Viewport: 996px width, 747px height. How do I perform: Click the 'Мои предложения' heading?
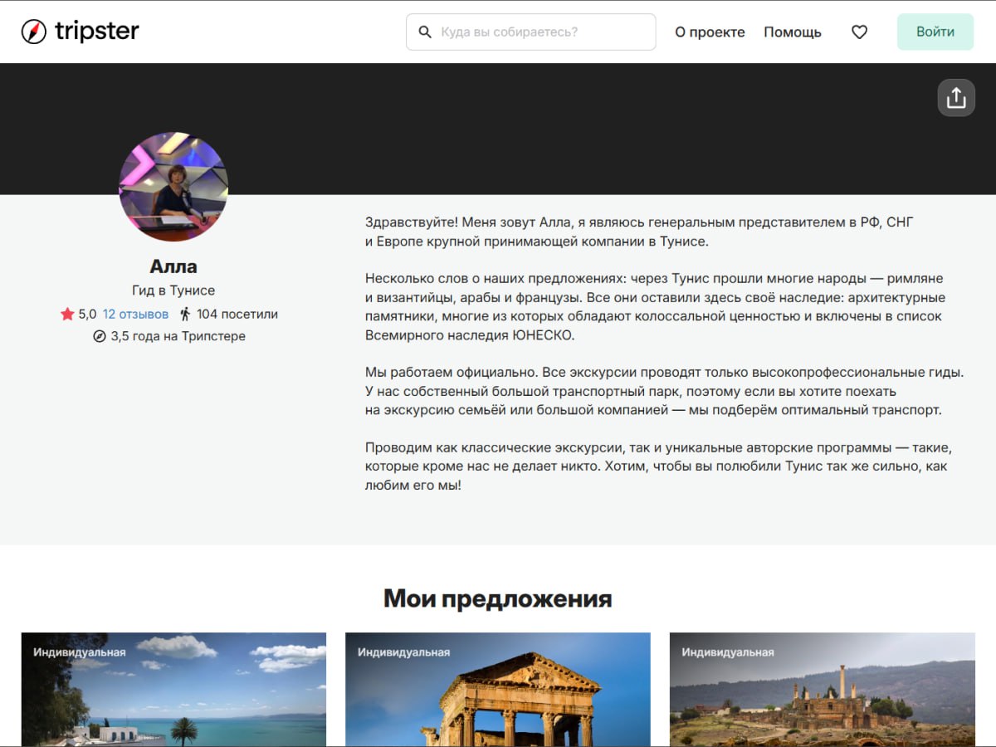(x=498, y=598)
